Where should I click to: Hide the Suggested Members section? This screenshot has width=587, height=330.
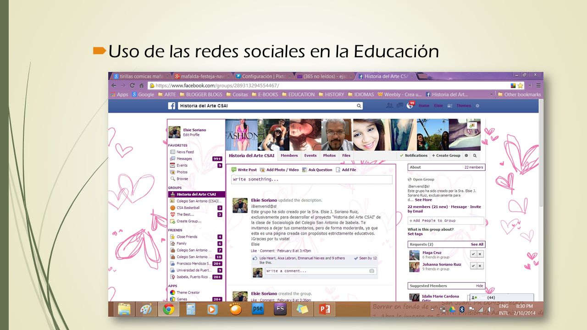479,286
